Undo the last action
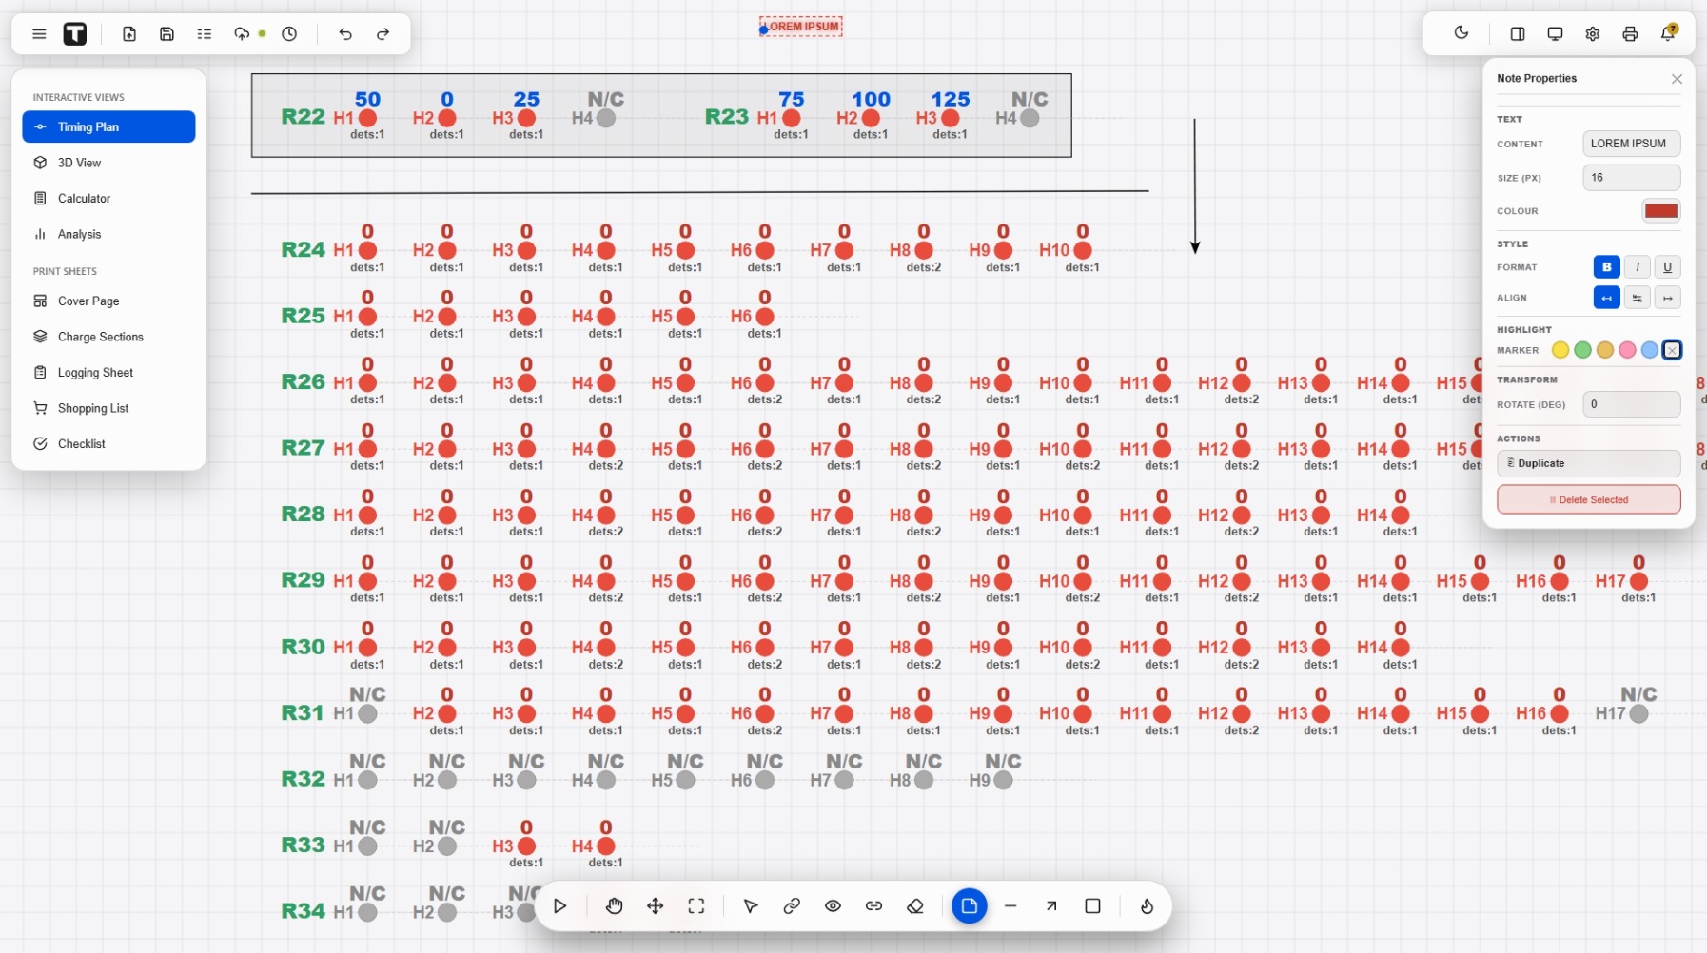Screen dimensions: 1707x953 [345, 34]
